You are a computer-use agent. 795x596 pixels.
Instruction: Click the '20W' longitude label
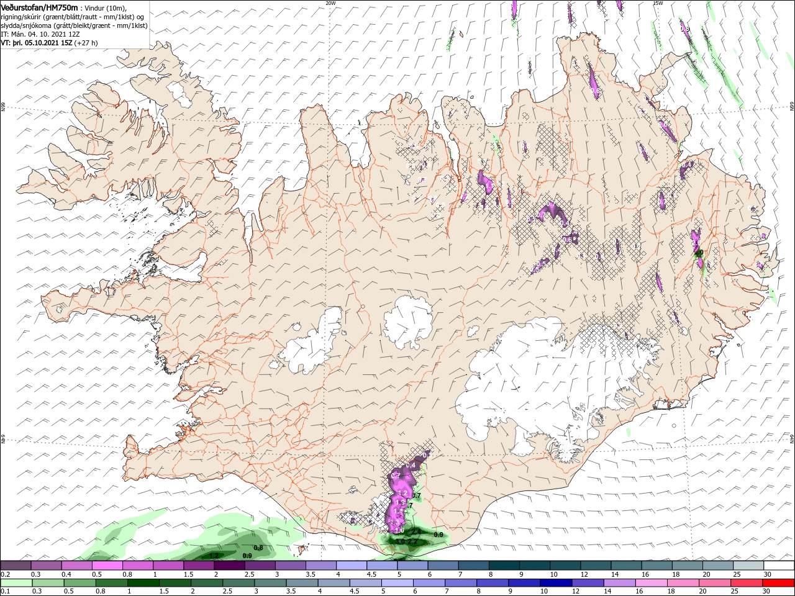click(x=330, y=2)
